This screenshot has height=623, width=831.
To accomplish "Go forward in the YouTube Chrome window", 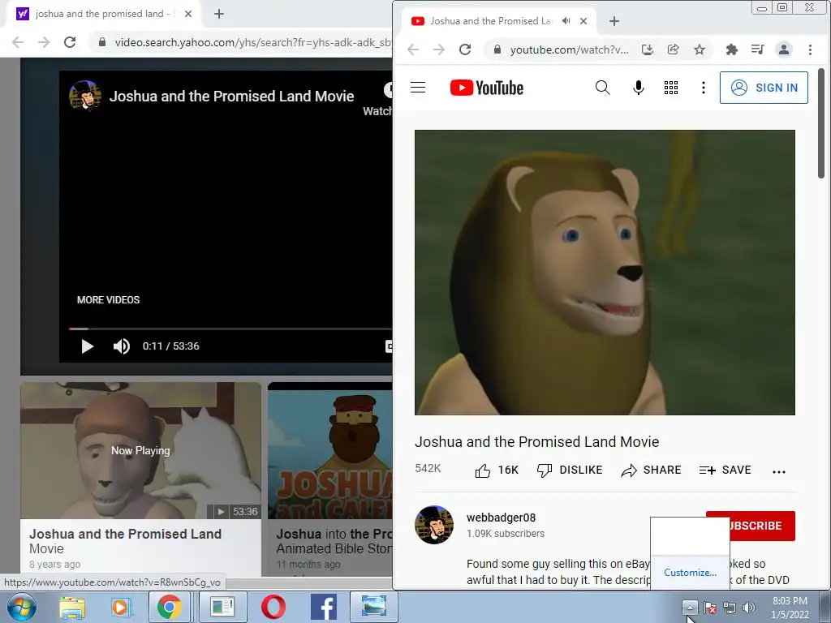I will (x=439, y=49).
